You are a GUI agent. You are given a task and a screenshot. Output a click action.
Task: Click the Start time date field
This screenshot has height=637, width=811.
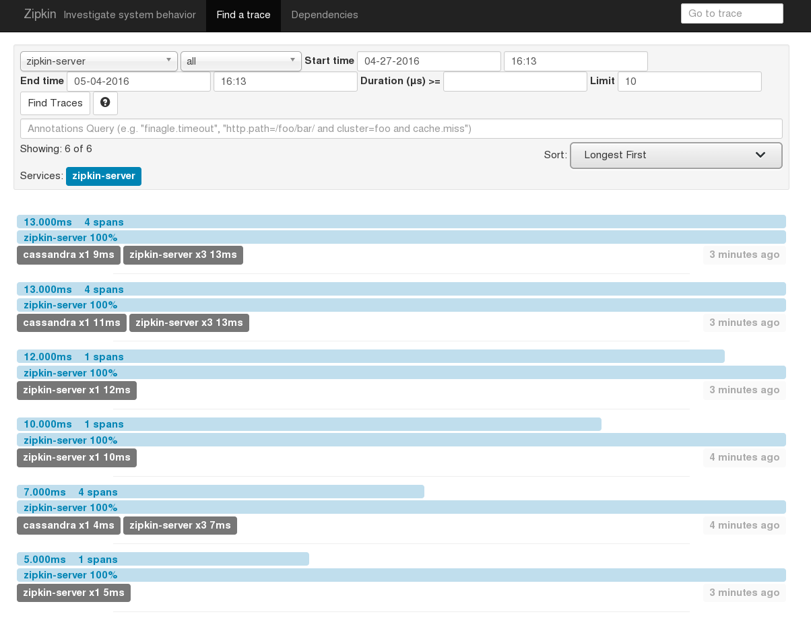coord(428,61)
